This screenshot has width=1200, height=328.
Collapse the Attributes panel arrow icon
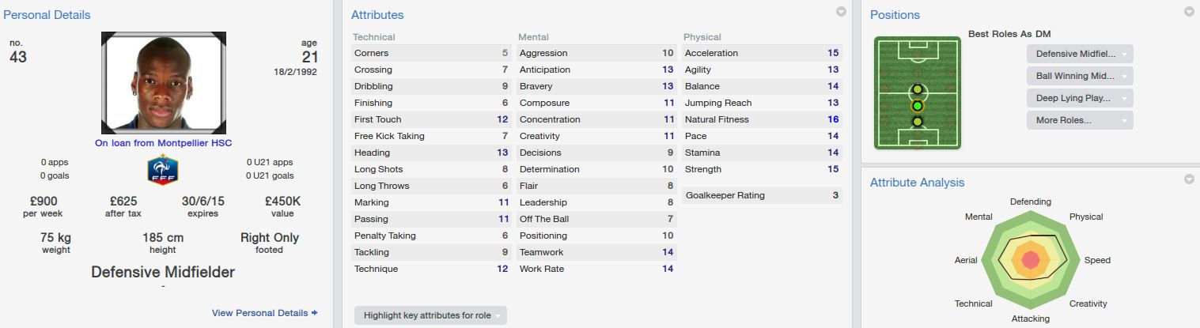(841, 12)
